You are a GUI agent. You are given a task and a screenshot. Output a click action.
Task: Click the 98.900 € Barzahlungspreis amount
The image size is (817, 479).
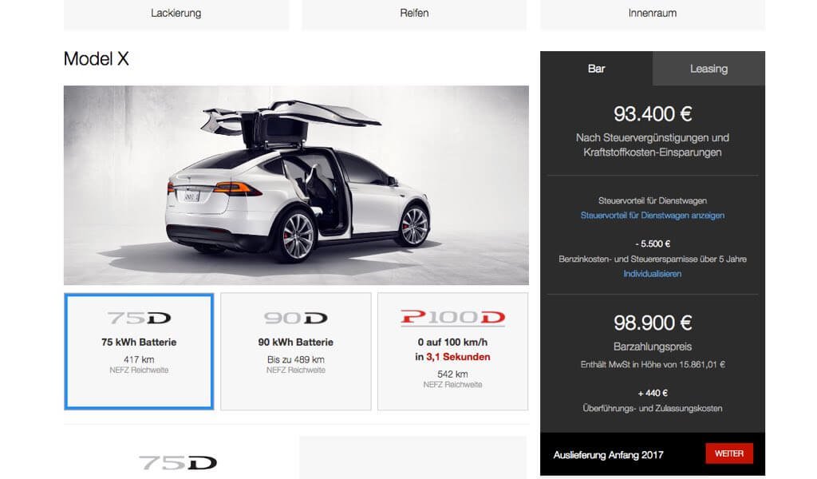pyautogui.click(x=653, y=323)
